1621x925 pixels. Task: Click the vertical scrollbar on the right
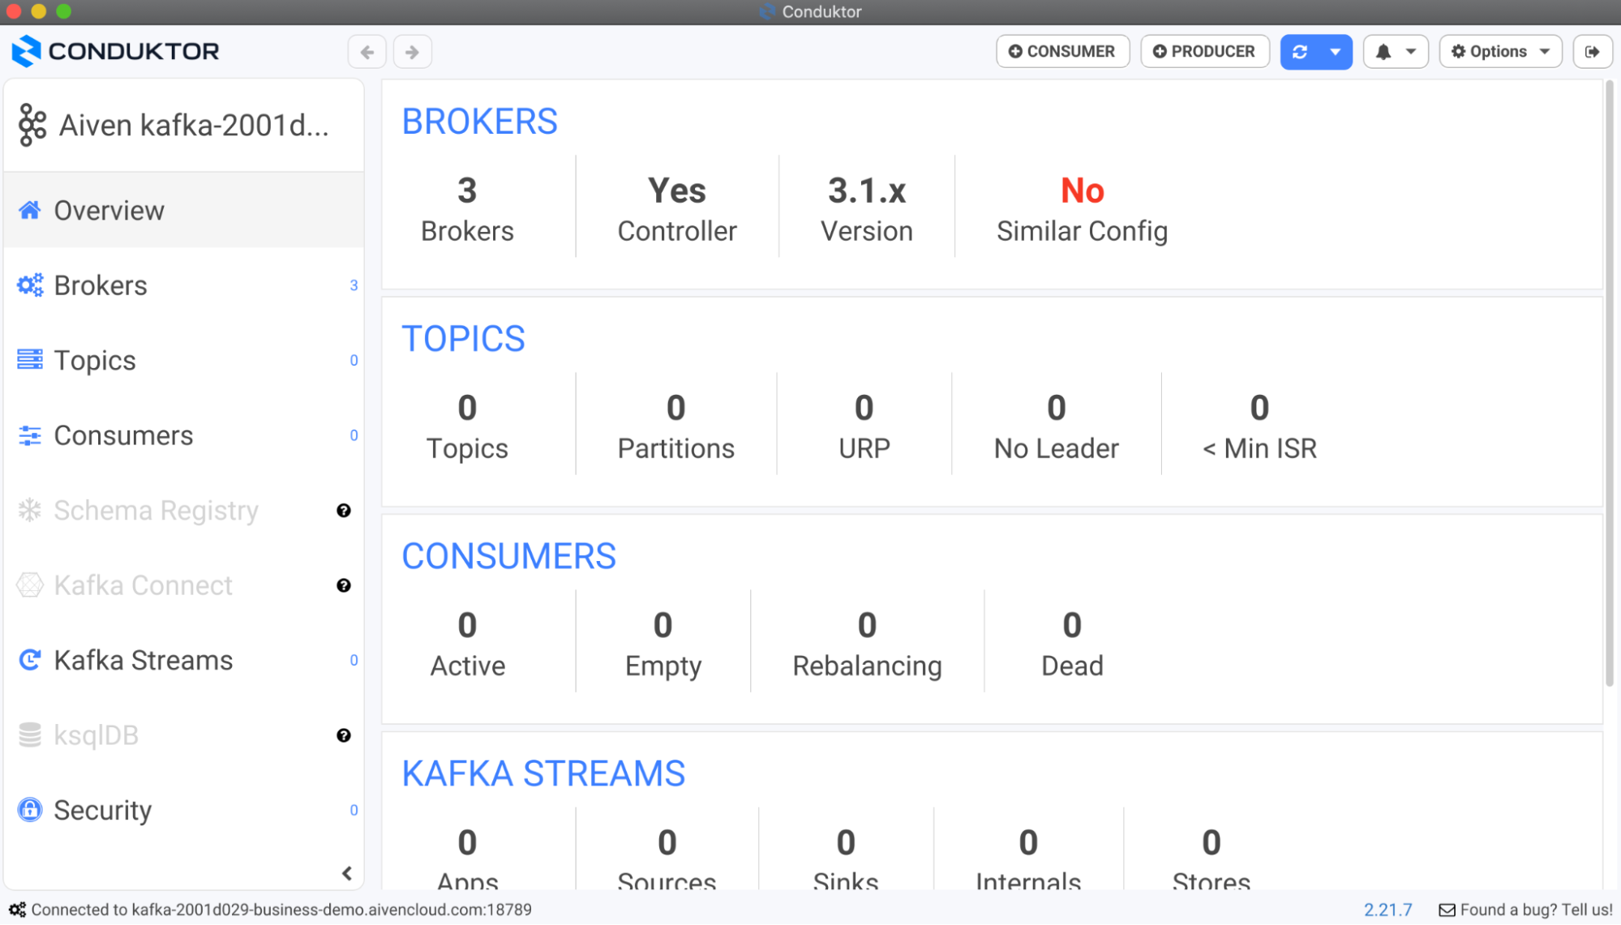pyautogui.click(x=1610, y=381)
